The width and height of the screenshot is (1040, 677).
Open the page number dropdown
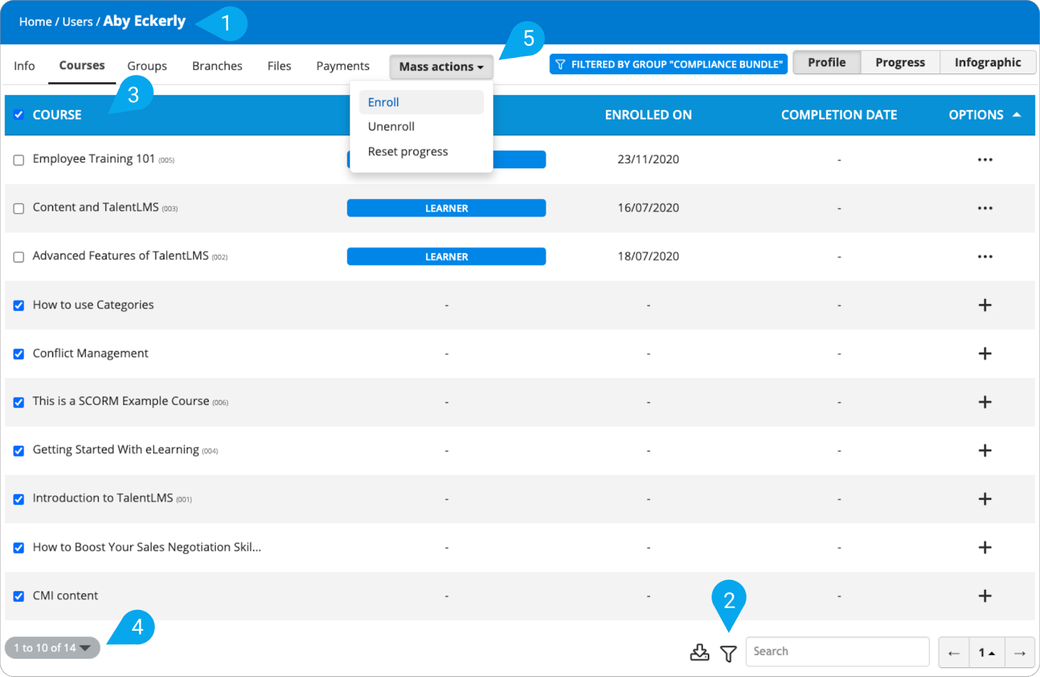987,653
